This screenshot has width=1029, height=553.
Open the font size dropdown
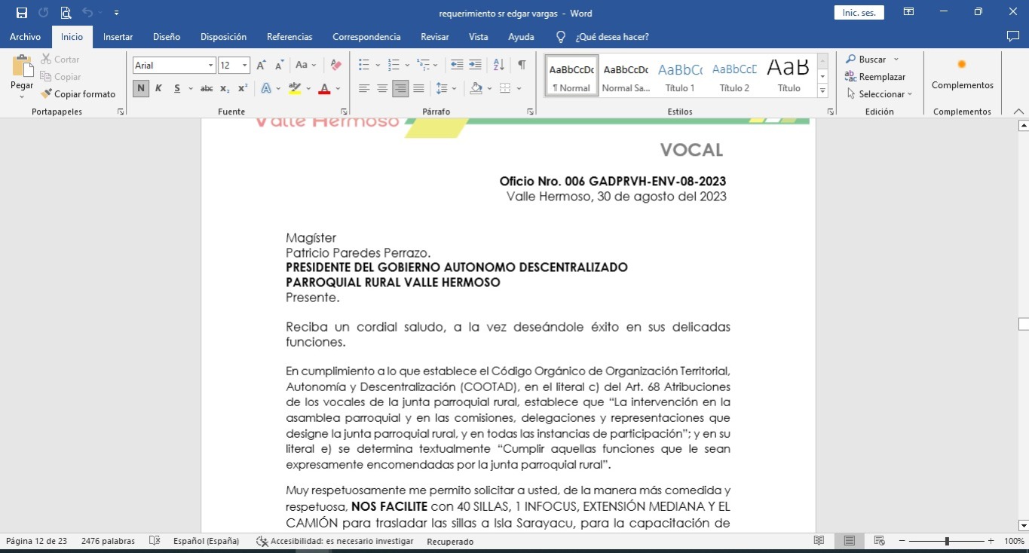pos(245,66)
